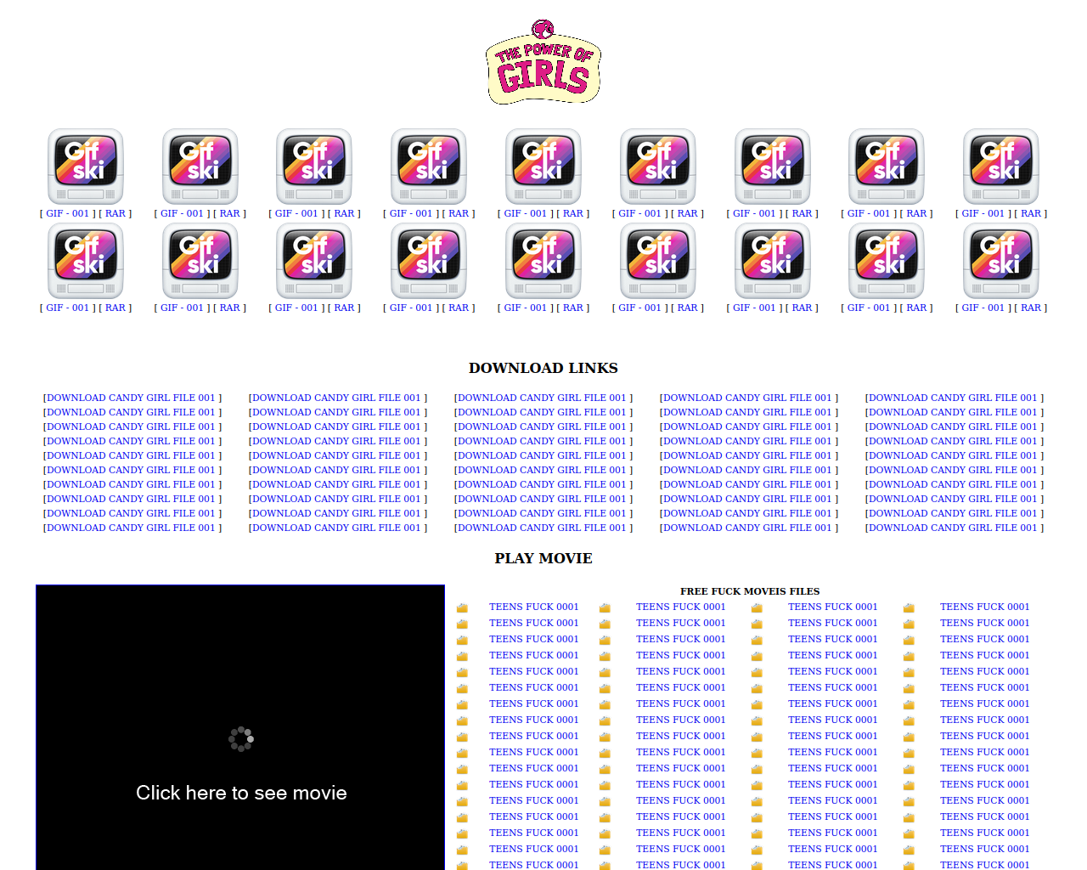Open last download link in first column
Viewport: 1087px width, 870px height.
point(132,528)
